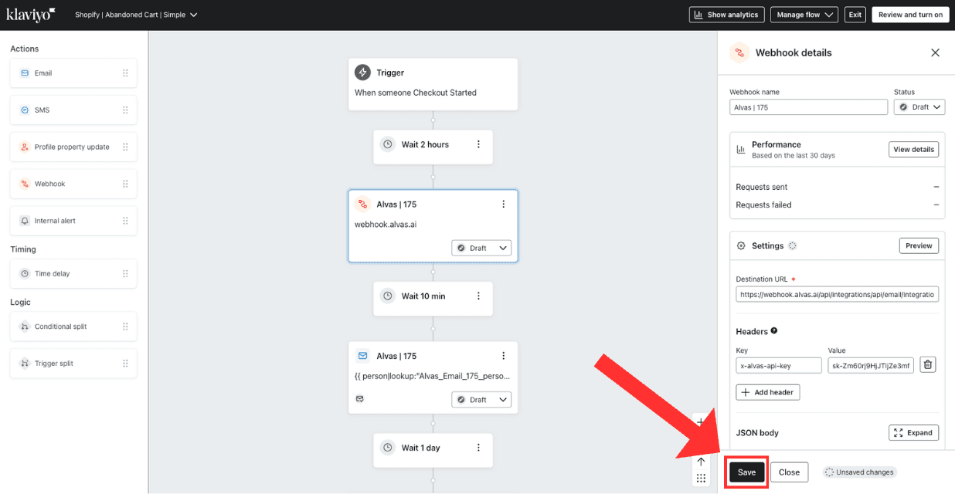
Task: Select the Wait 2 hours node
Action: 433,147
